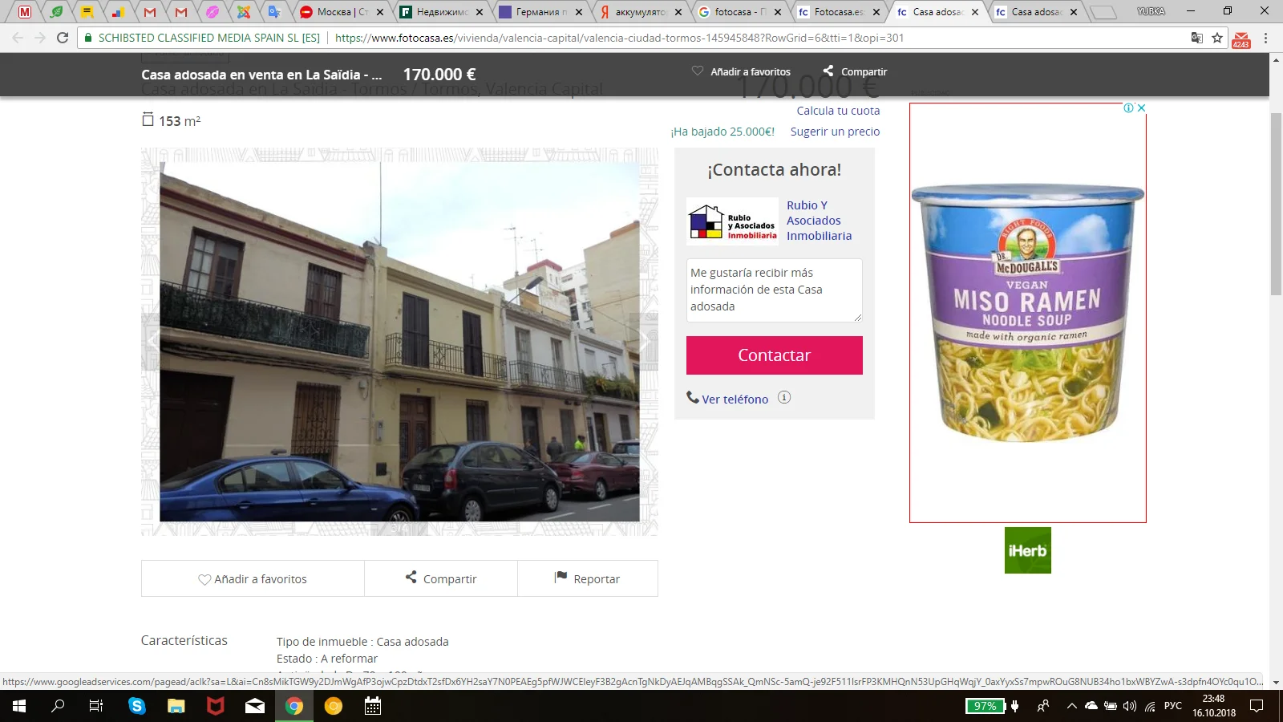The width and height of the screenshot is (1283, 722).
Task: Click the address bar URL
Action: click(619, 38)
